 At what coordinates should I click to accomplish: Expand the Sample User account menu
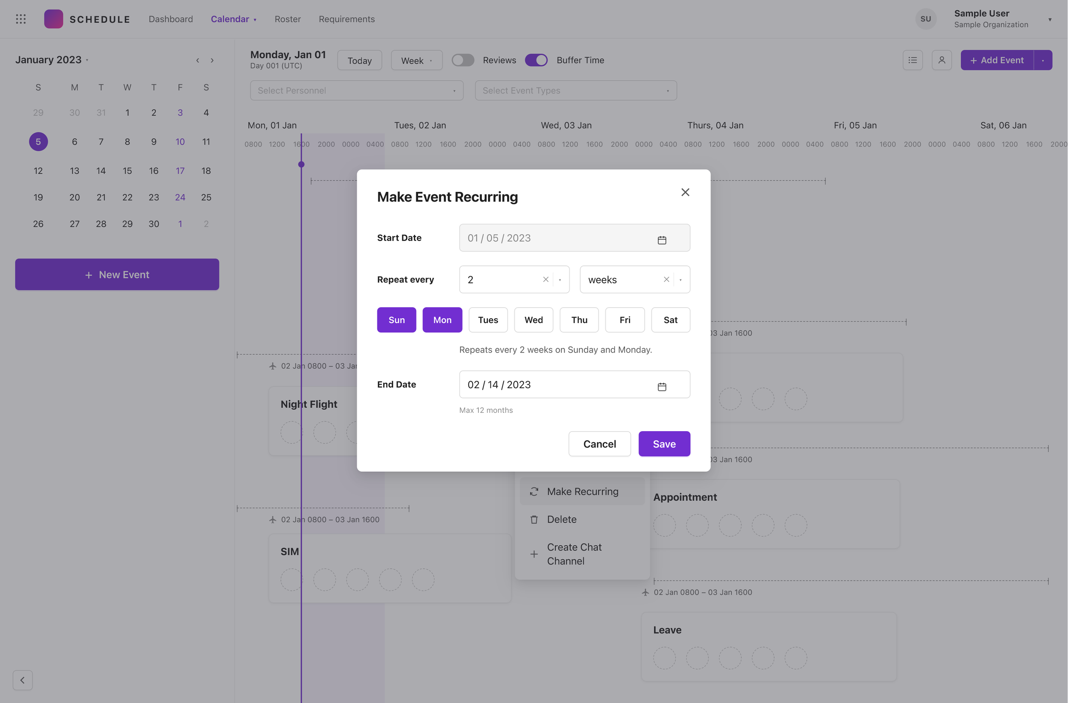(x=1050, y=19)
